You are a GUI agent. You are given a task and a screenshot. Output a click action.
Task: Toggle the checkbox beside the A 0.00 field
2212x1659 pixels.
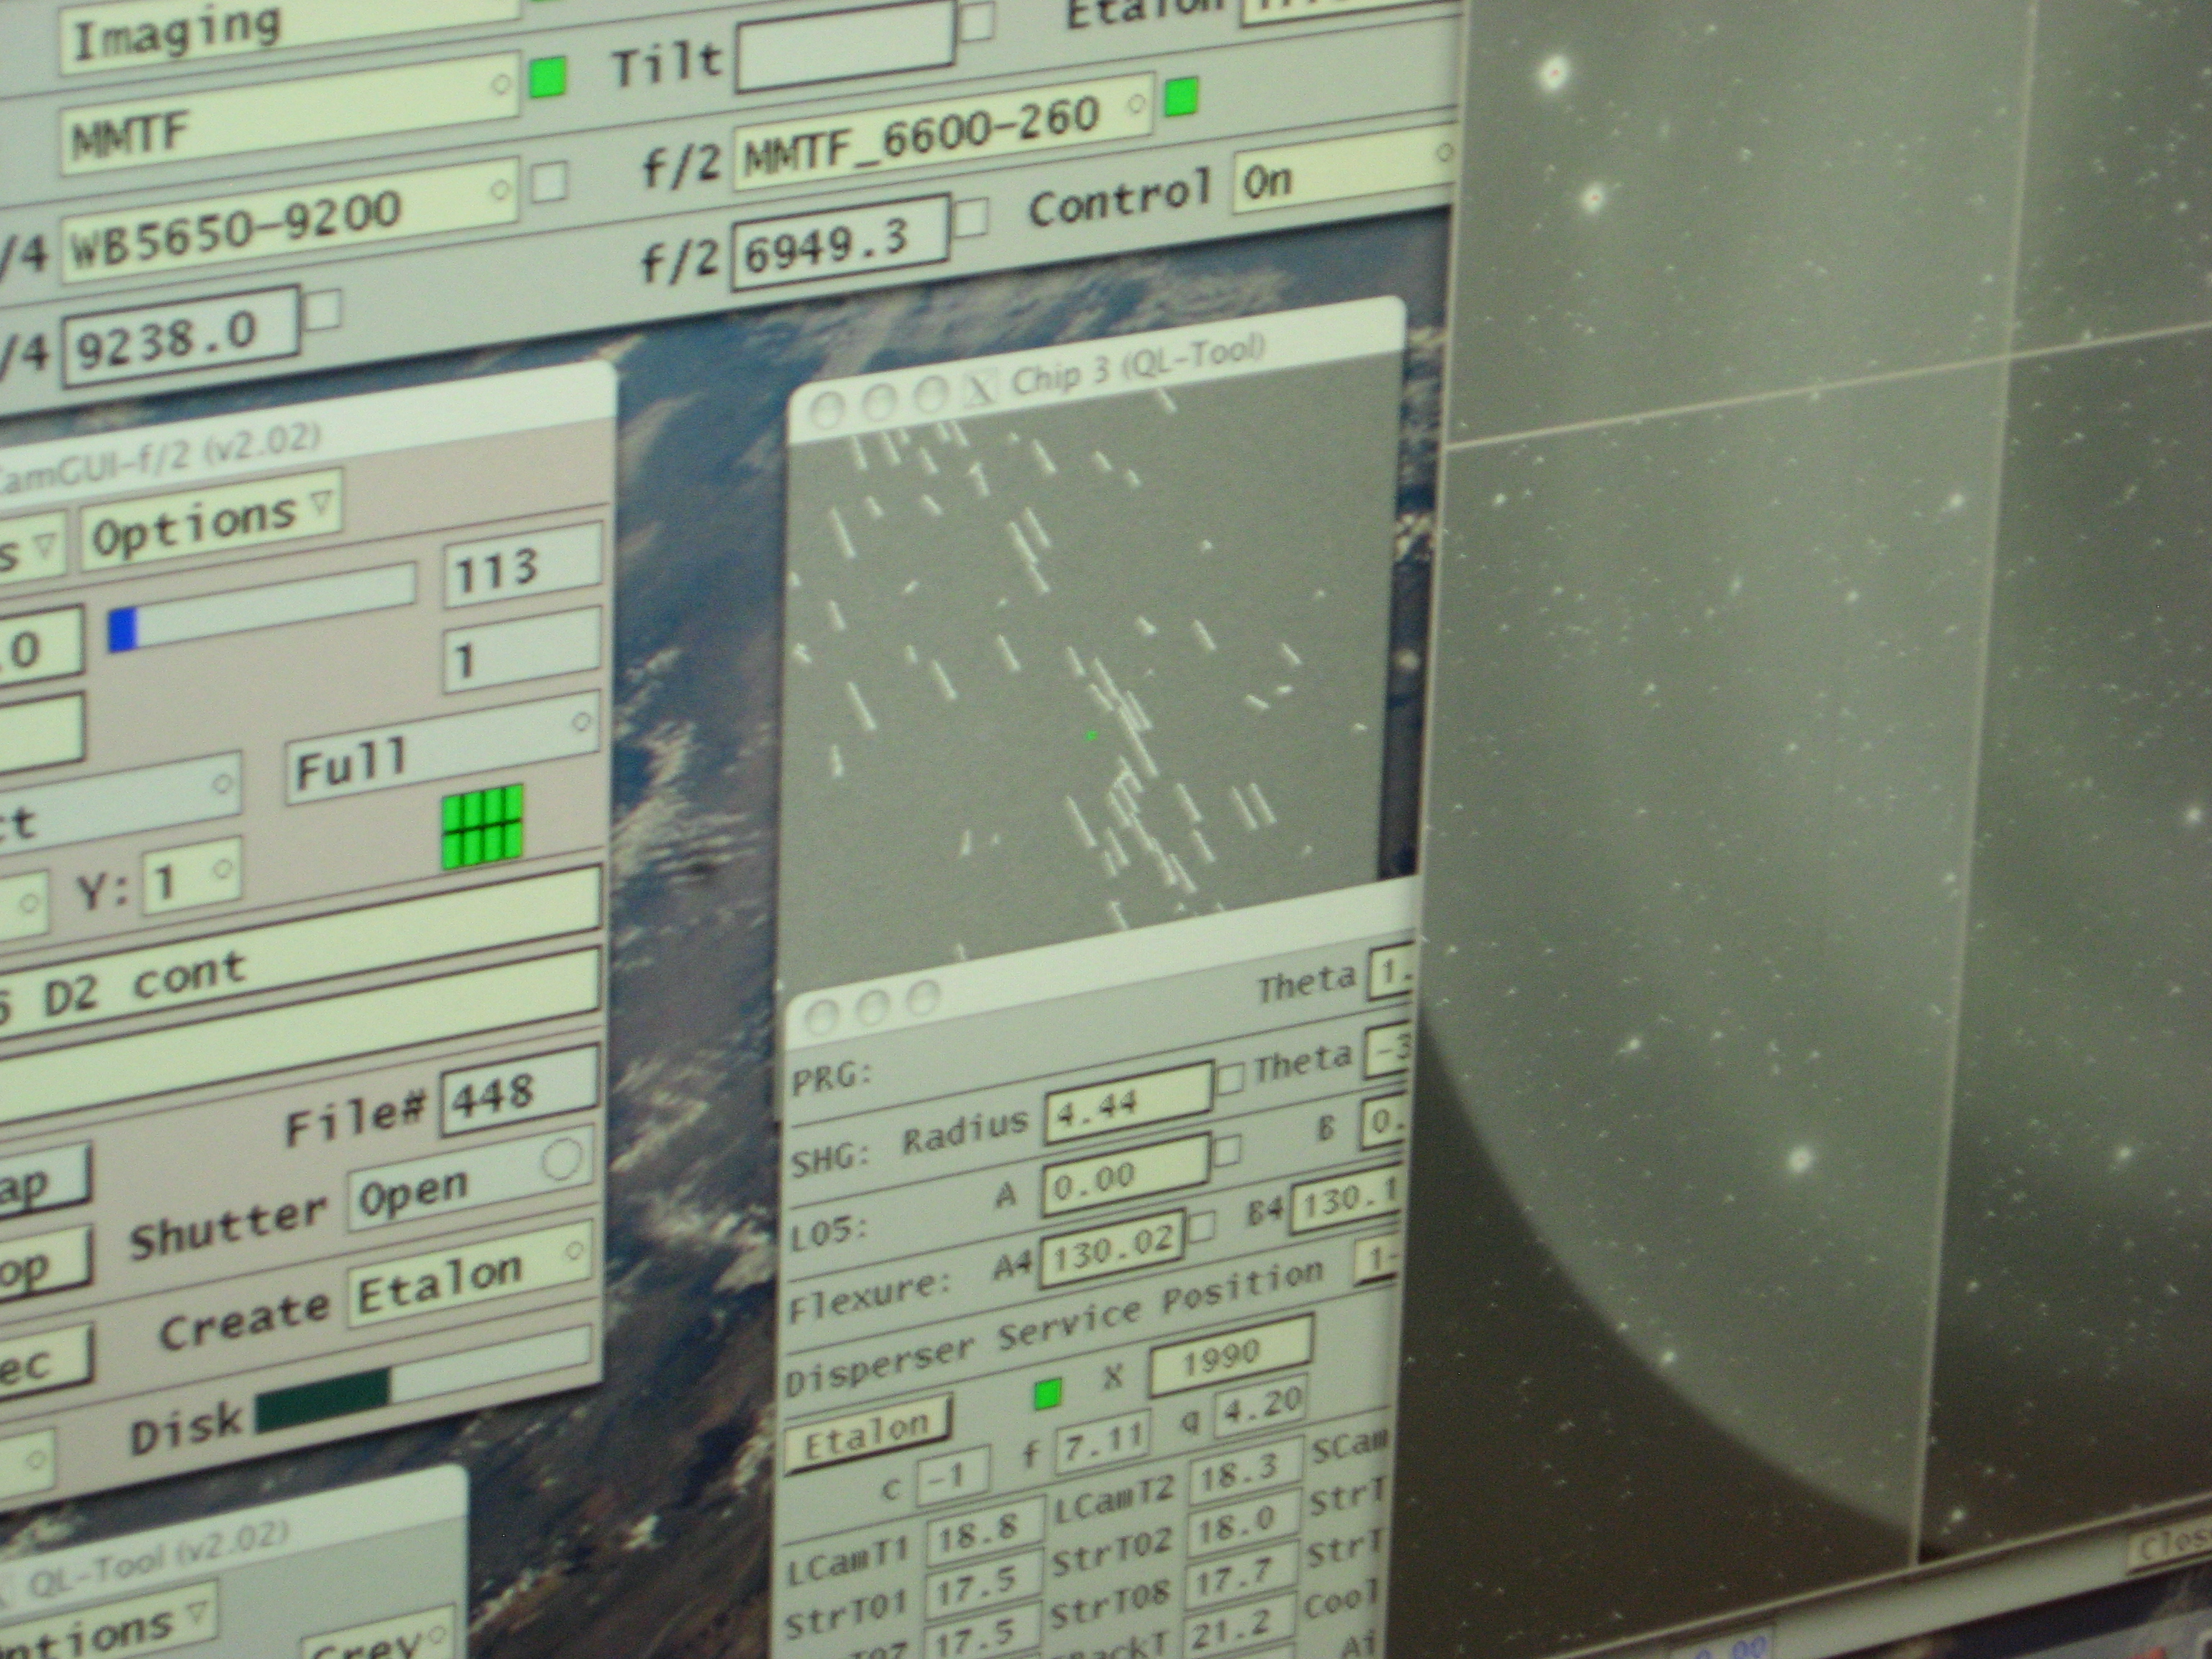[x=1226, y=1151]
